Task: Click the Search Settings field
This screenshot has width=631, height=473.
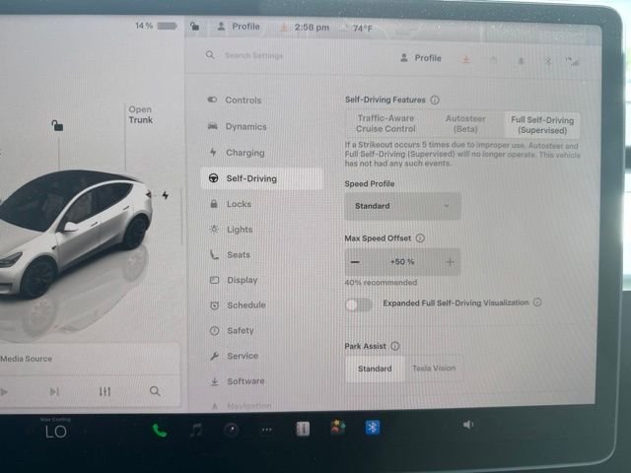Action: tap(254, 55)
